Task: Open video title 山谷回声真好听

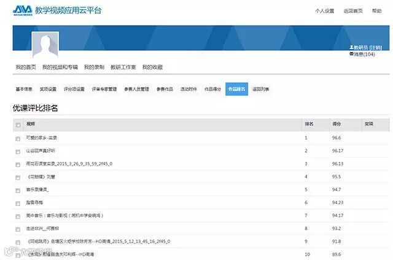Action: pyautogui.click(x=41, y=151)
